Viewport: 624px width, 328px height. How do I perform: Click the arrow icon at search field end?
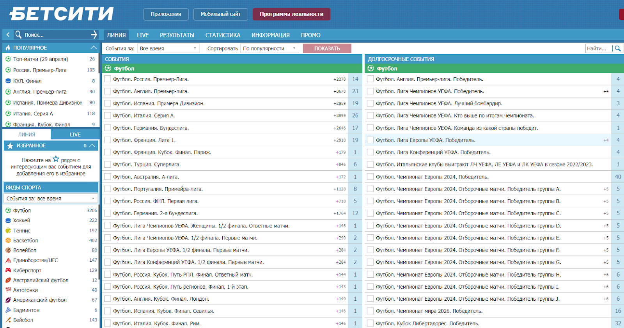94,35
